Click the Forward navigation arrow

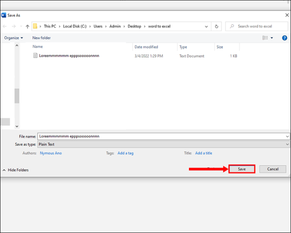click(x=14, y=27)
